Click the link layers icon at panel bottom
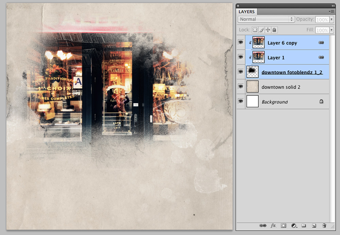 [x=262, y=225]
